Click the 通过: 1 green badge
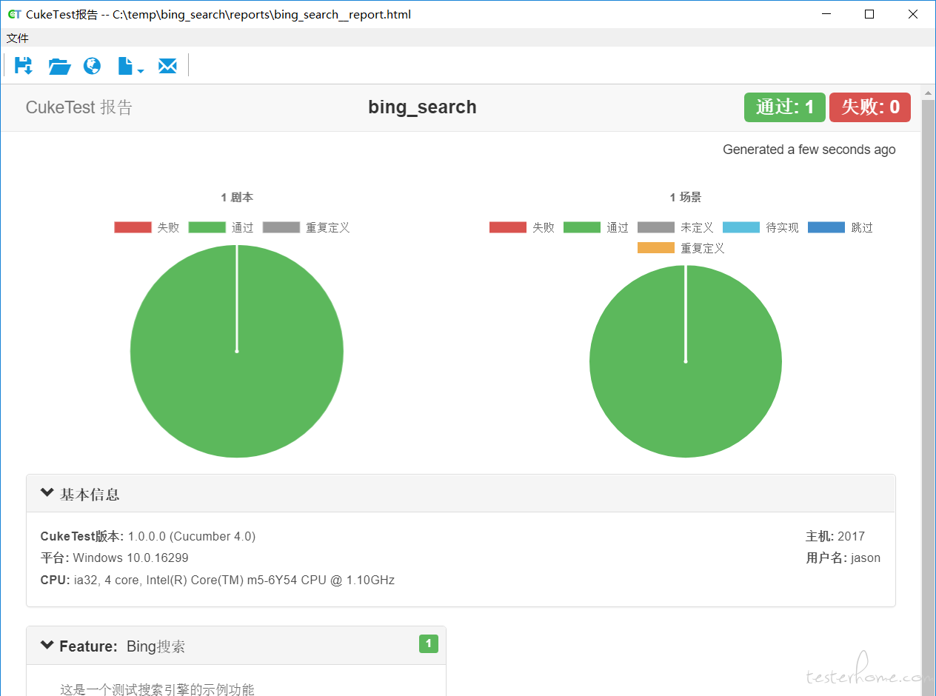Viewport: 936px width, 696px height. pyautogui.click(x=784, y=107)
